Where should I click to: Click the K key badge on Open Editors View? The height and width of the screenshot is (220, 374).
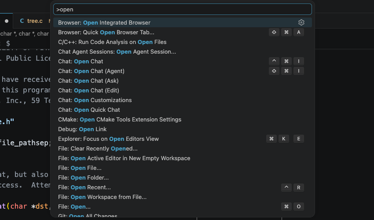click(284, 139)
